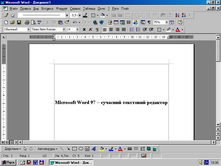Justify the text alignment
Image resolution: width=221 pixels, height=166 pixels.
(124, 30)
